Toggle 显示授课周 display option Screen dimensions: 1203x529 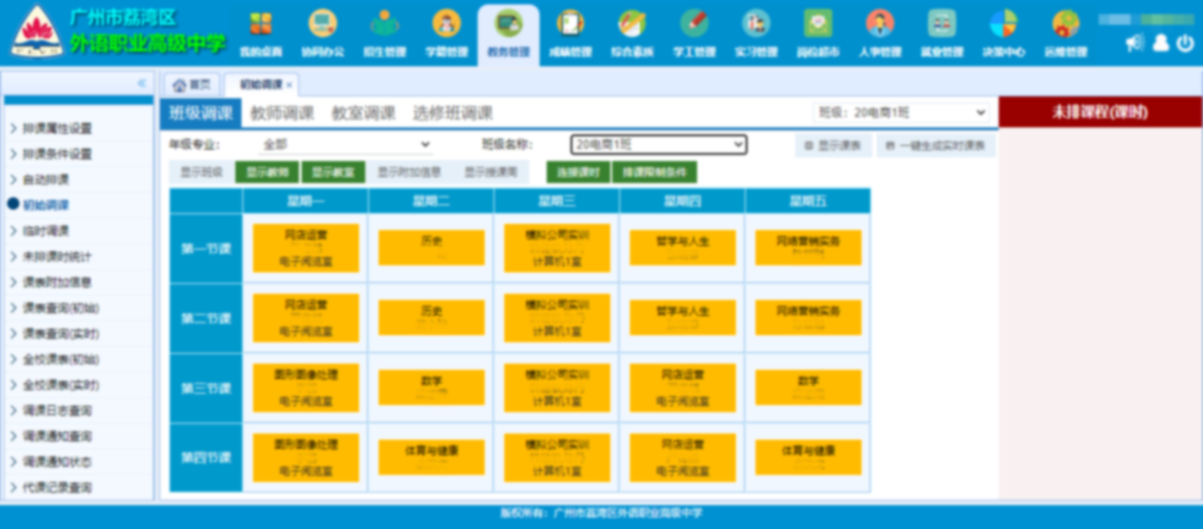(x=490, y=172)
